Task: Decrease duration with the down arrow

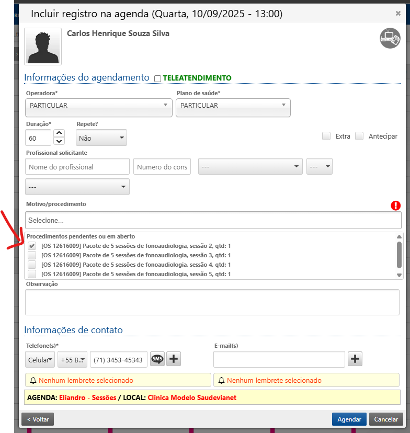Action: pyautogui.click(x=59, y=141)
